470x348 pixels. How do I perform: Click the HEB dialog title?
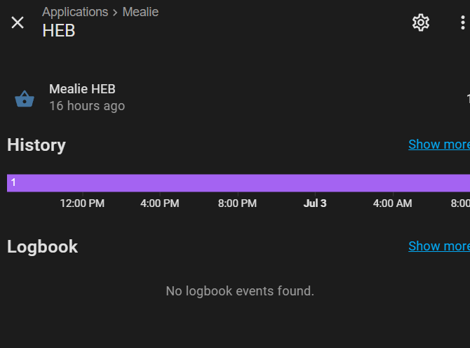point(59,31)
